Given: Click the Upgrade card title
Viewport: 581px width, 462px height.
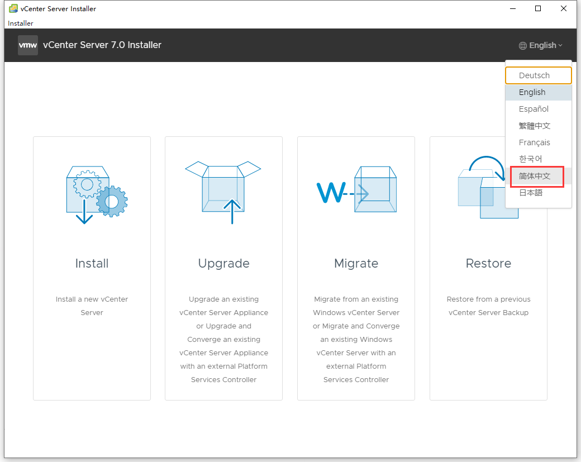Looking at the screenshot, I should tap(224, 264).
